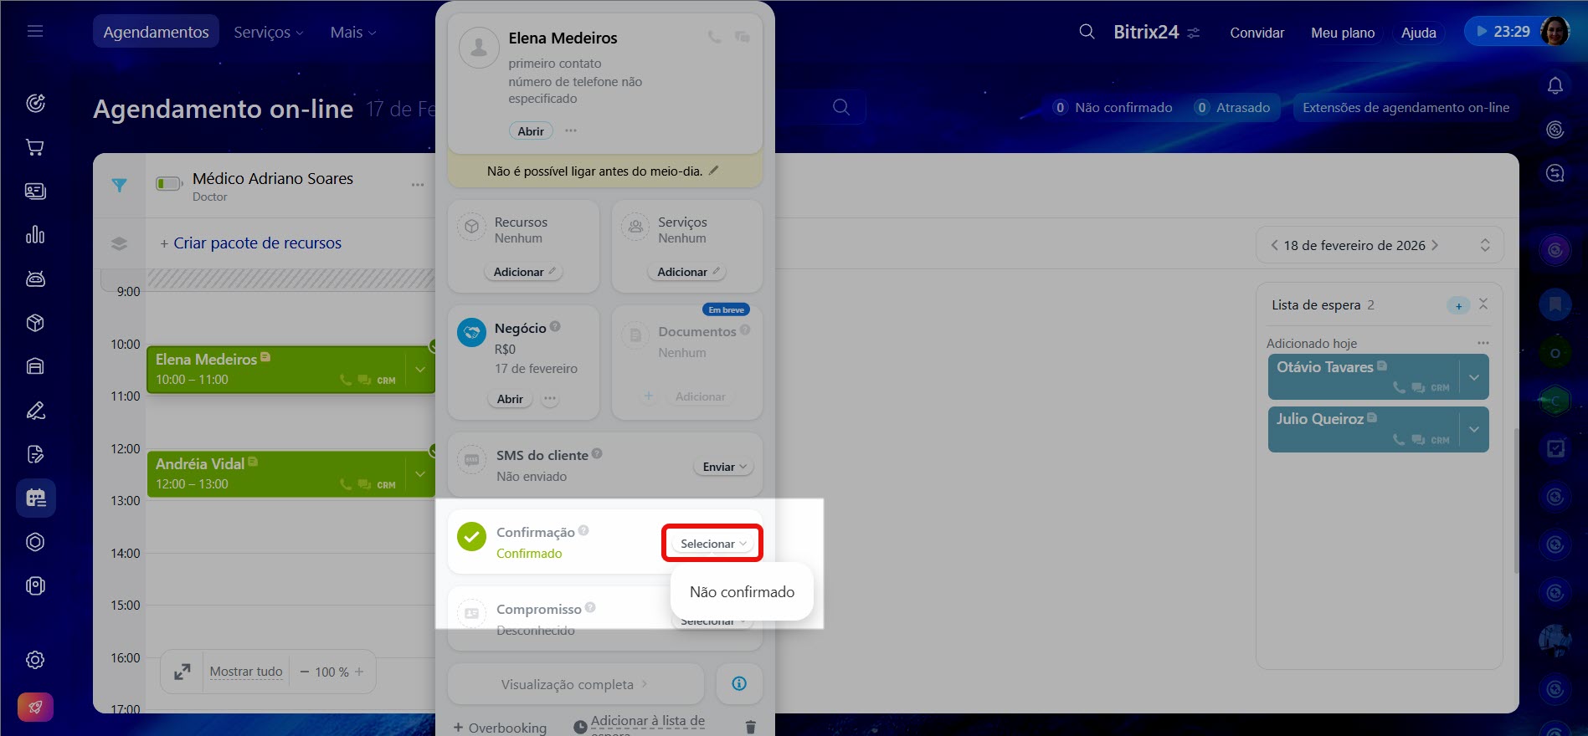Open the Selecionar dropdown for Confirmação

[x=712, y=544]
